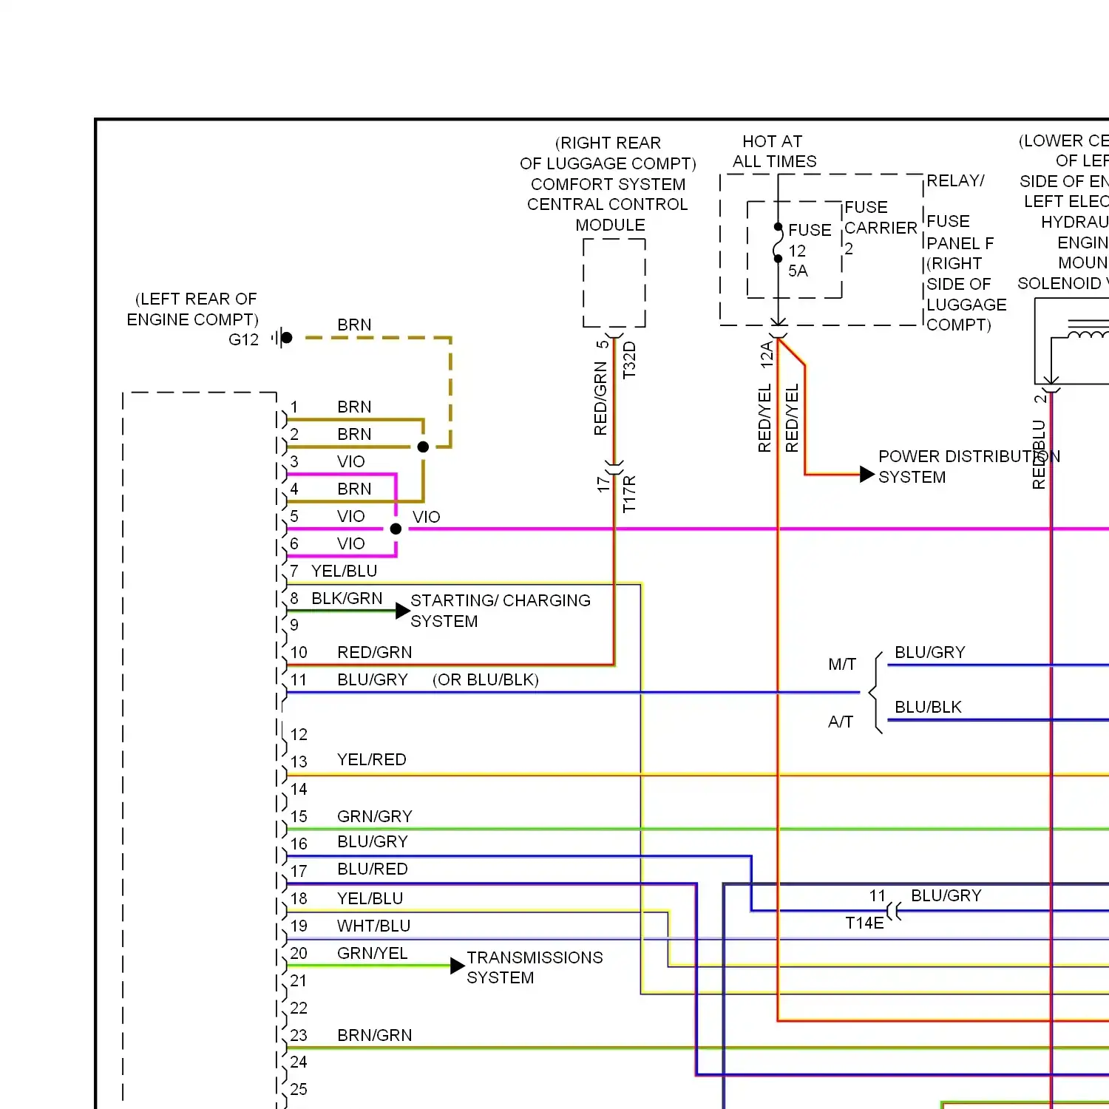Select the "STARTING/ CHARGING SYSTEM" reference text
Viewport: 1109px width, 1109px height.
(x=501, y=611)
